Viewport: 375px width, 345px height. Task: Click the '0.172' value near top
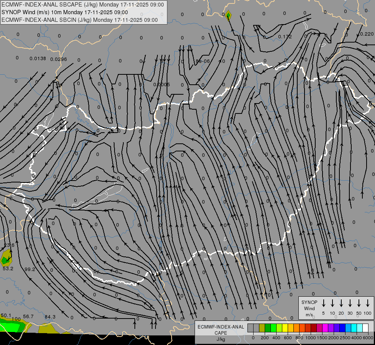285,37
